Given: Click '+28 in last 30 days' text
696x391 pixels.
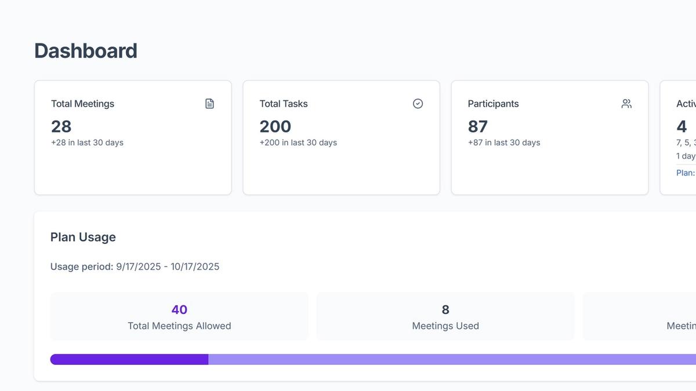Looking at the screenshot, I should coord(87,142).
